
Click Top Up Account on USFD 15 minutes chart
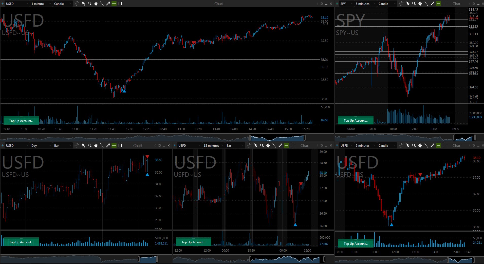pos(194,242)
